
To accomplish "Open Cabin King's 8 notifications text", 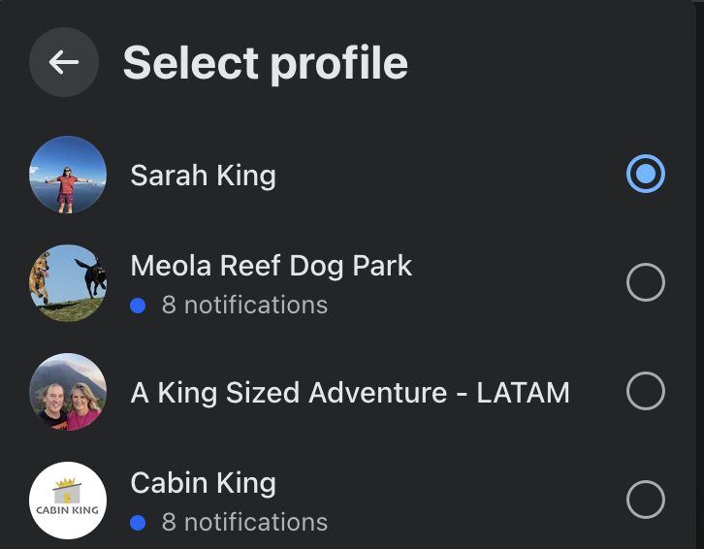I will tap(244, 523).
